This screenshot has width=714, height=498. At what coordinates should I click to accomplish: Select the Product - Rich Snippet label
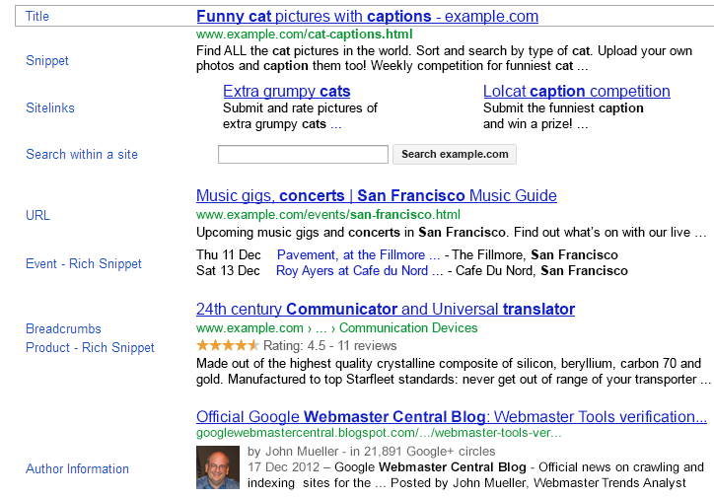click(x=90, y=348)
